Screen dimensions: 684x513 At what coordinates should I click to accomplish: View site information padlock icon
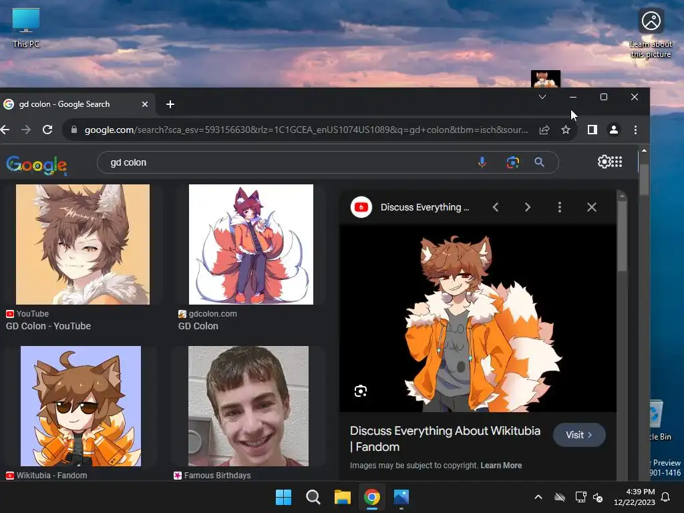click(74, 130)
